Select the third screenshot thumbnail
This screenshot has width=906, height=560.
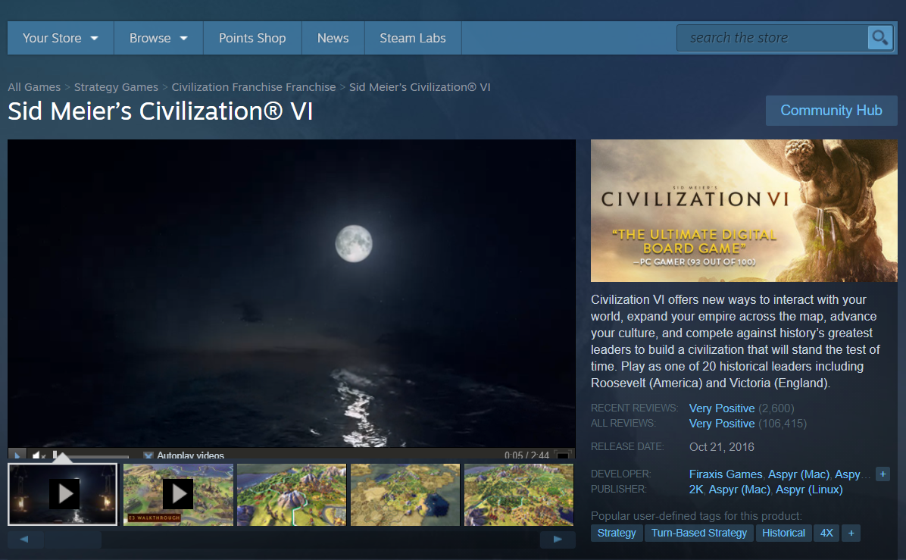pyautogui.click(x=292, y=495)
